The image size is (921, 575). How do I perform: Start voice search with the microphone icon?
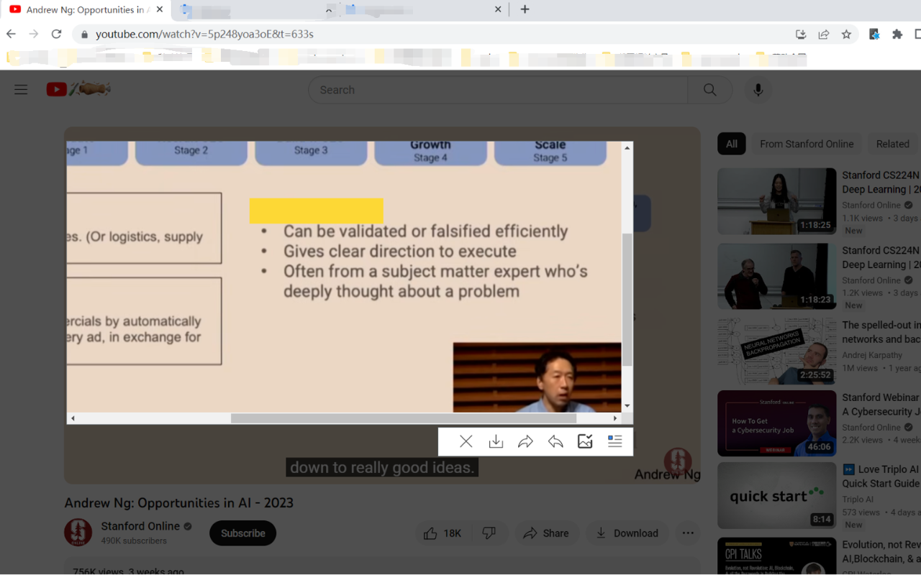pyautogui.click(x=758, y=90)
